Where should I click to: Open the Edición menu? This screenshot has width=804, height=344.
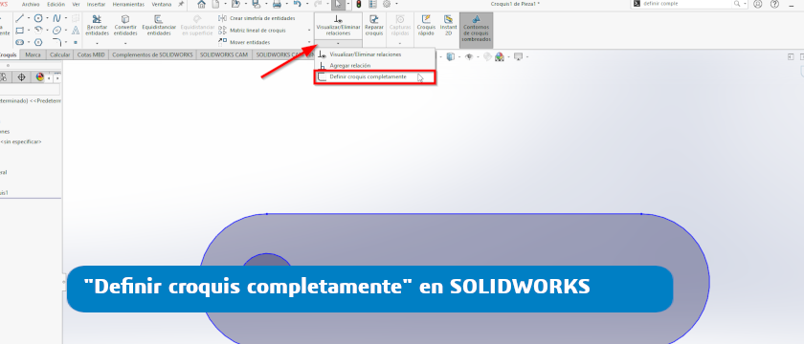coord(56,4)
